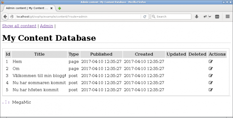
Task: Open the edit icon for 'Om'
Action: (x=211, y=68)
